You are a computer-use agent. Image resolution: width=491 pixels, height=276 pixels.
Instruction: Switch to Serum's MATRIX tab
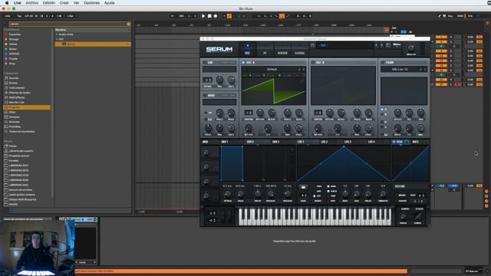(282, 49)
